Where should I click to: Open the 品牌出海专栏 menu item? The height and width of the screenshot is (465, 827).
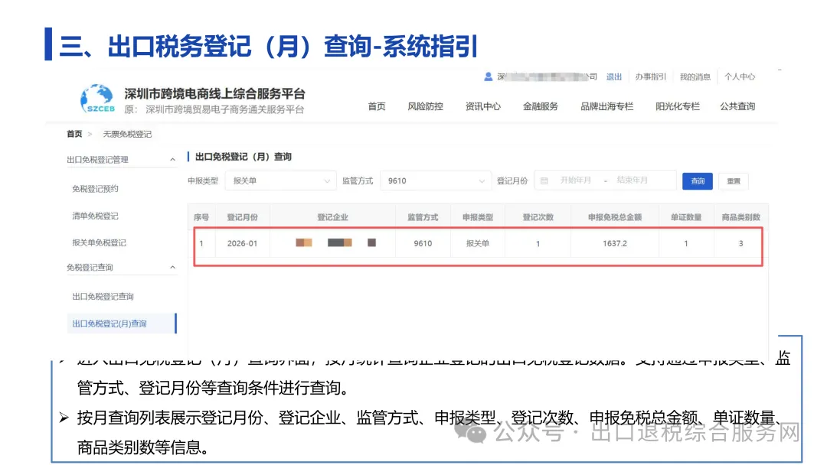click(606, 106)
